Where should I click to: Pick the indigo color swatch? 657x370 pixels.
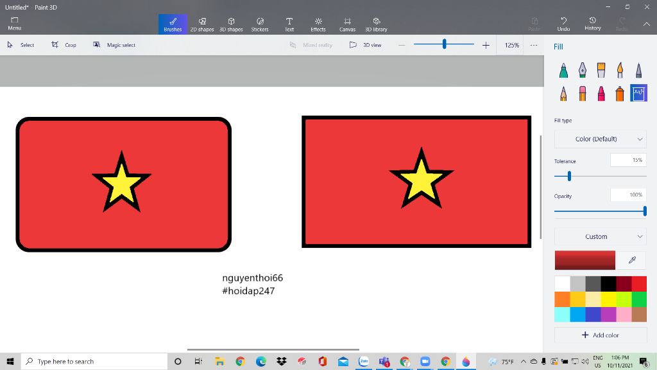(x=593, y=314)
